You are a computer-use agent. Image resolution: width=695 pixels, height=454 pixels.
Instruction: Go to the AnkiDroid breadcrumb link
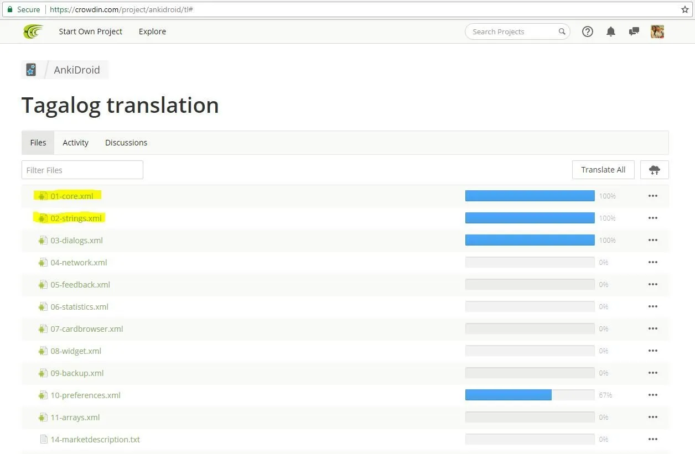77,70
